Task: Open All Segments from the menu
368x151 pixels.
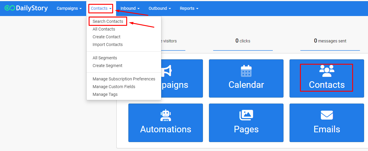Action: tap(104, 58)
